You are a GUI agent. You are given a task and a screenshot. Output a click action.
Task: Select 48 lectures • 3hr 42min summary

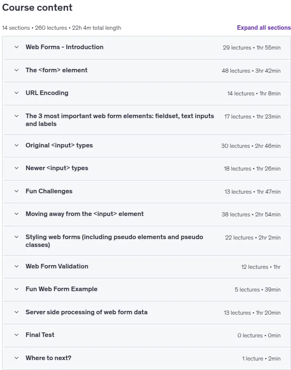point(251,71)
